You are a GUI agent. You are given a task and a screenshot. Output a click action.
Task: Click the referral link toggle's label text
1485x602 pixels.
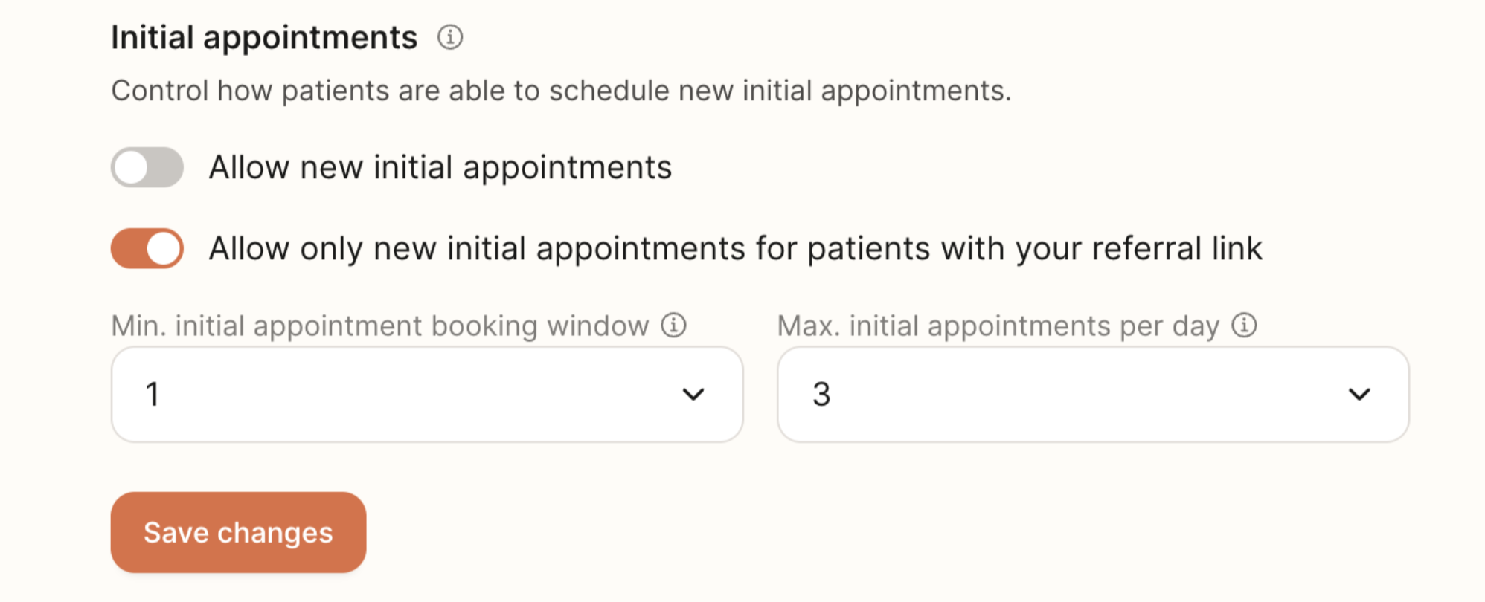pos(735,248)
